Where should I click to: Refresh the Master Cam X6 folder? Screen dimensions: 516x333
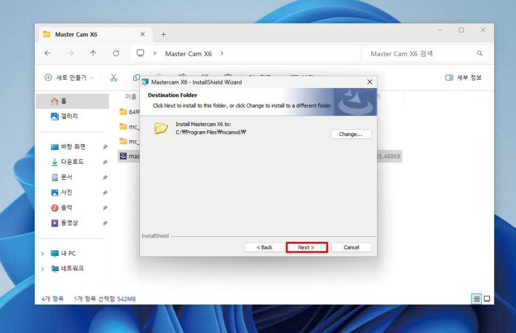pos(116,53)
